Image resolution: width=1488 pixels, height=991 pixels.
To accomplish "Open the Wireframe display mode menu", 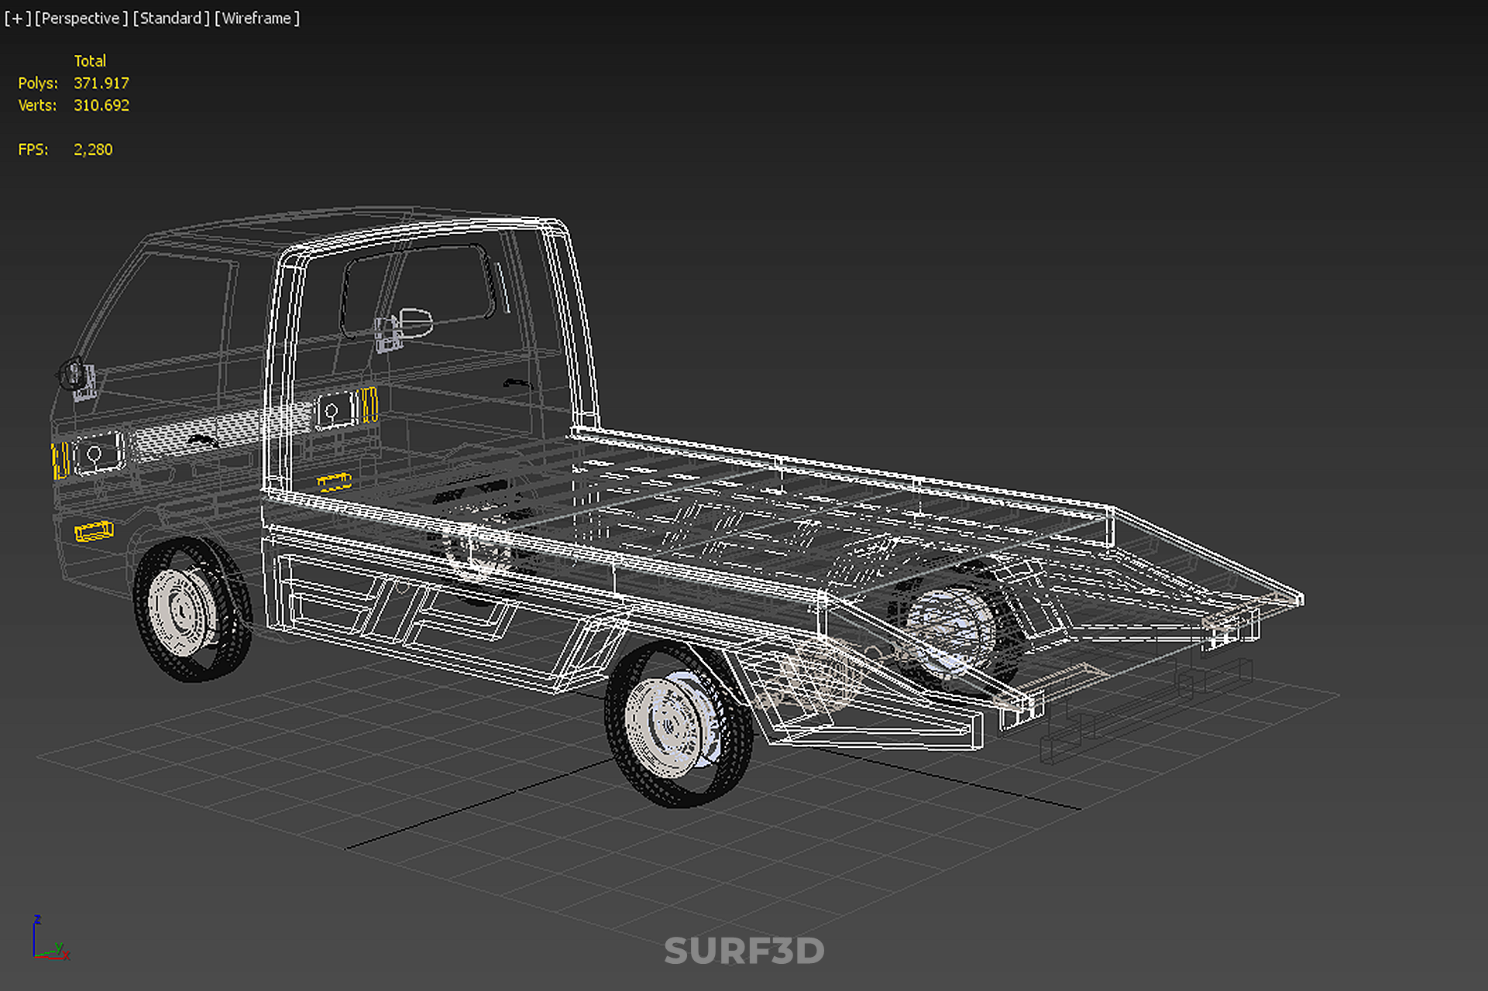I will pyautogui.click(x=256, y=18).
